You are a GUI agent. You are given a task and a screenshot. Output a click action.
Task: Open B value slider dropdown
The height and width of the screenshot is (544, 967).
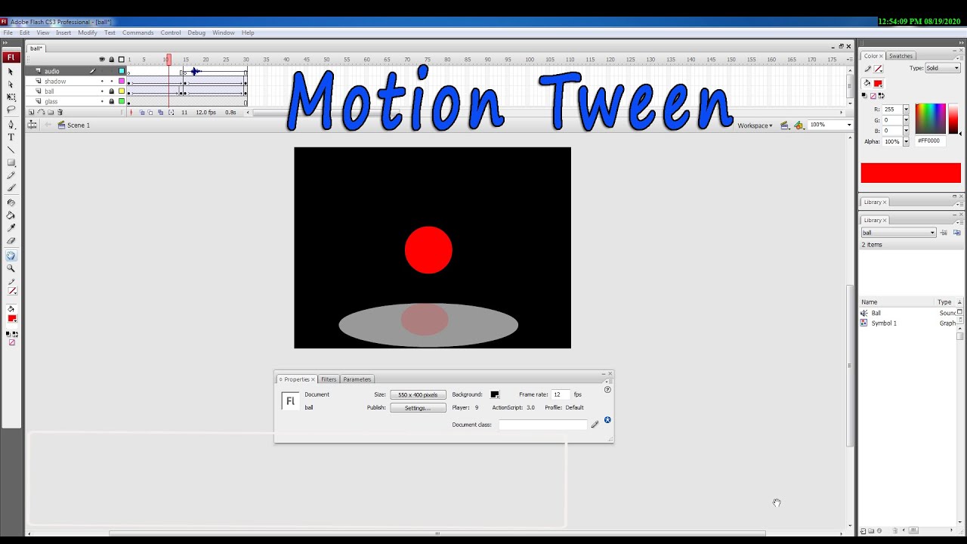[906, 131]
